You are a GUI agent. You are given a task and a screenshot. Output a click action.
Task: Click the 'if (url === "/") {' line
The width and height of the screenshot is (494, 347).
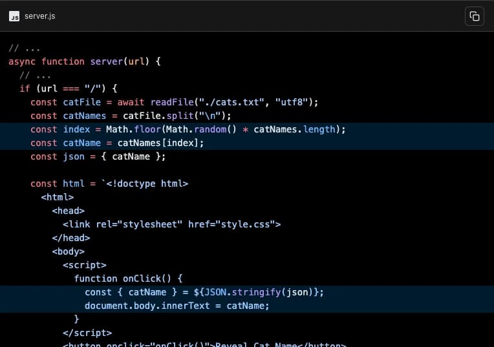[69, 89]
